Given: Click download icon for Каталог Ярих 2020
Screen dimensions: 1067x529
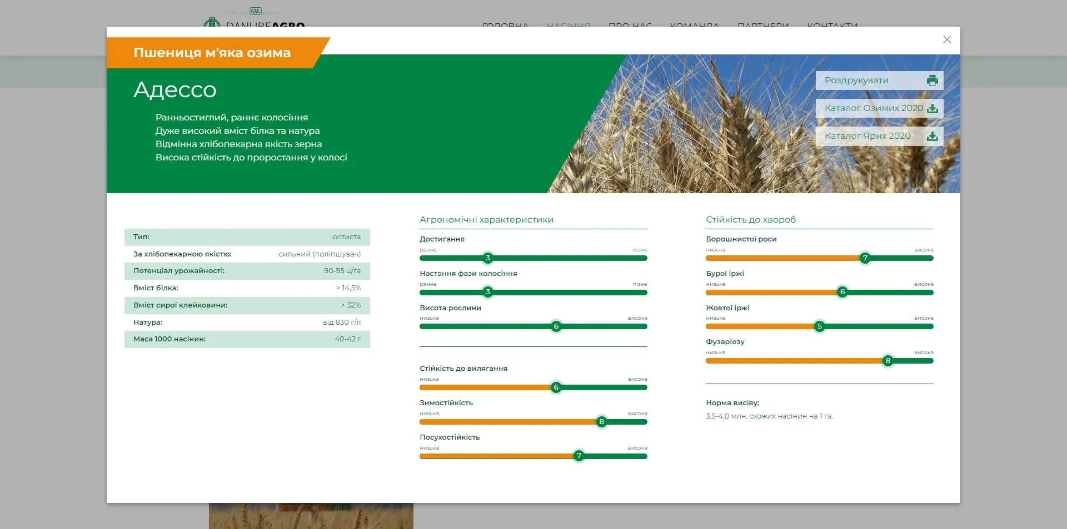Looking at the screenshot, I should tap(932, 136).
